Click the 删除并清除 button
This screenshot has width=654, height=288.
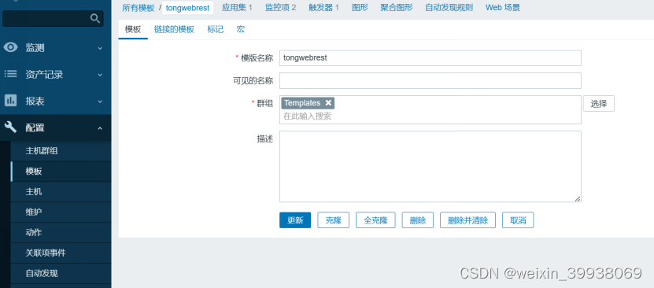(467, 220)
